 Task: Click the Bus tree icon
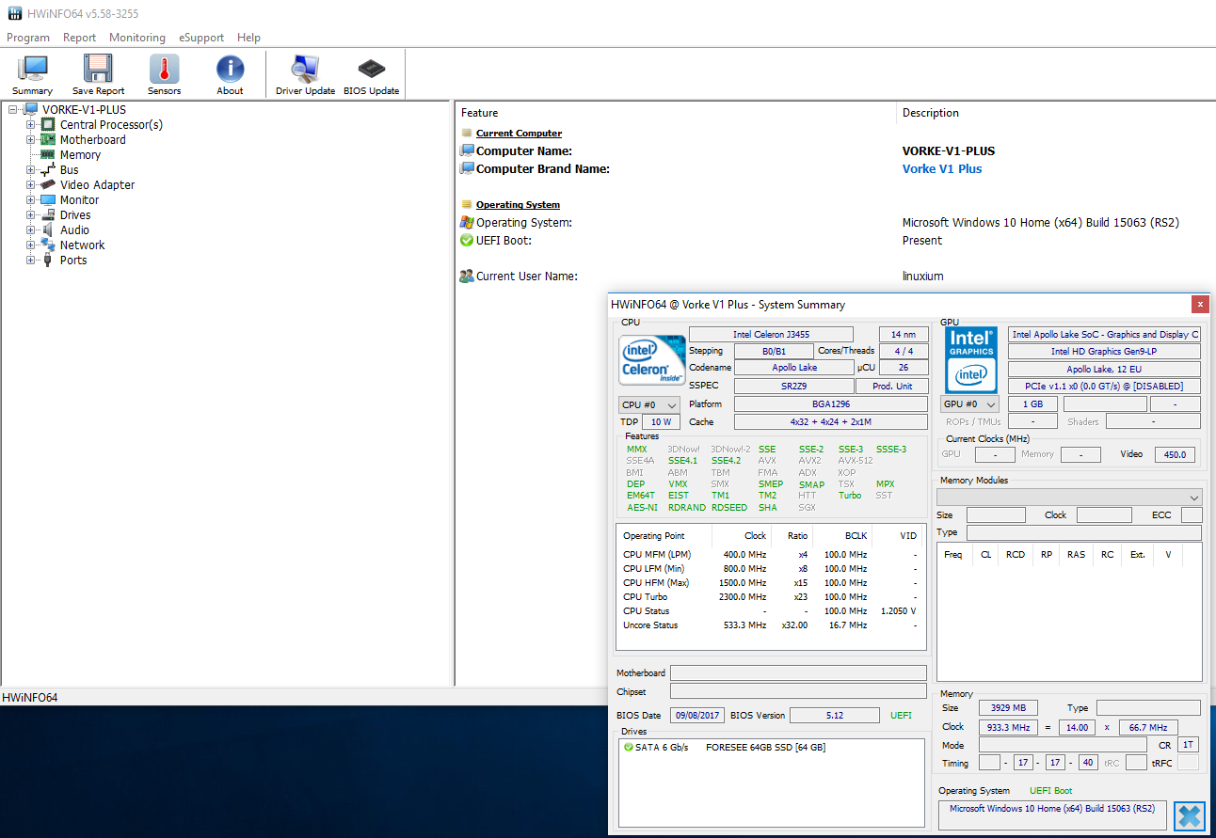click(x=47, y=169)
